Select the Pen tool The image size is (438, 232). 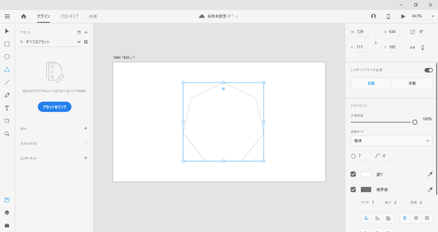click(7, 95)
